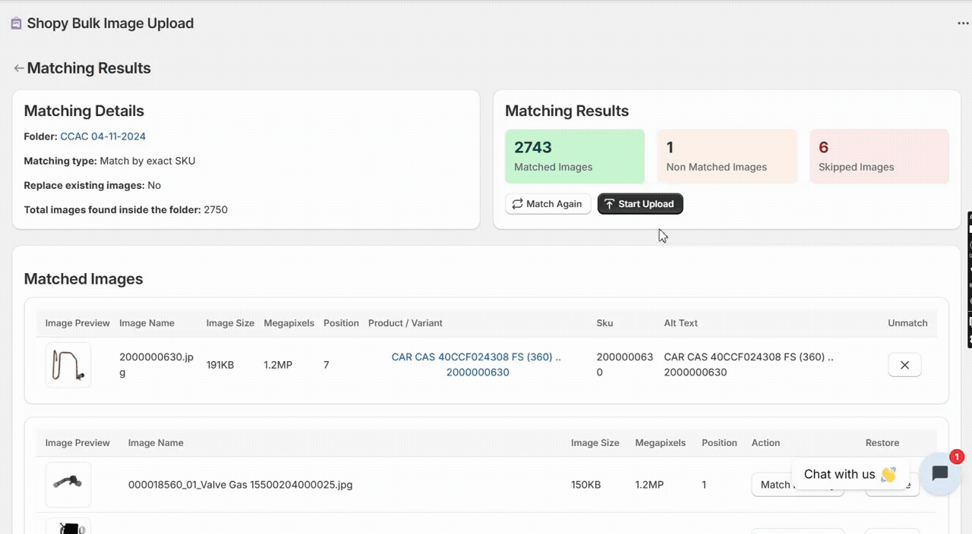Image resolution: width=972 pixels, height=534 pixels.
Task: Go back using the left arrow
Action: (x=18, y=68)
